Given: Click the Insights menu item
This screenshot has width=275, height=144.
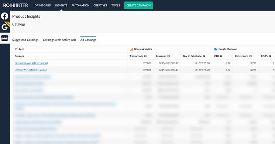Looking at the screenshot, I should [x=61, y=6].
